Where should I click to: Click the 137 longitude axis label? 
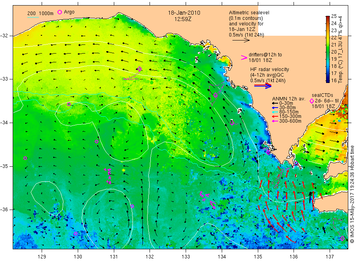coord(330,257)
